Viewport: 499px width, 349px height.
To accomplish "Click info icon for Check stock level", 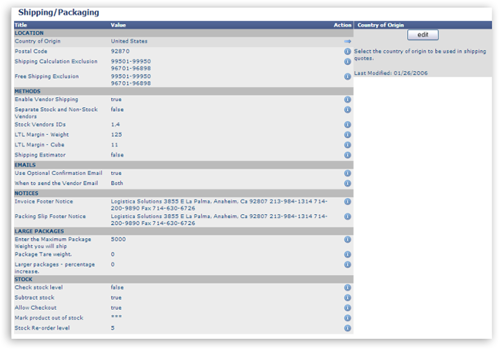I will coord(347,288).
